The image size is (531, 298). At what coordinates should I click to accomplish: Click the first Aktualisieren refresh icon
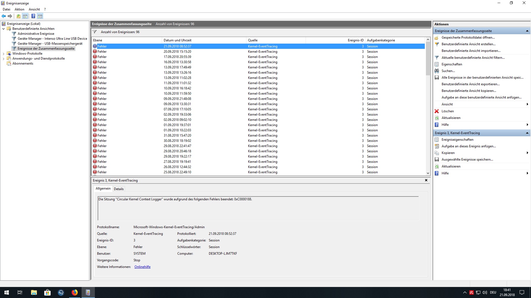pos(437,118)
